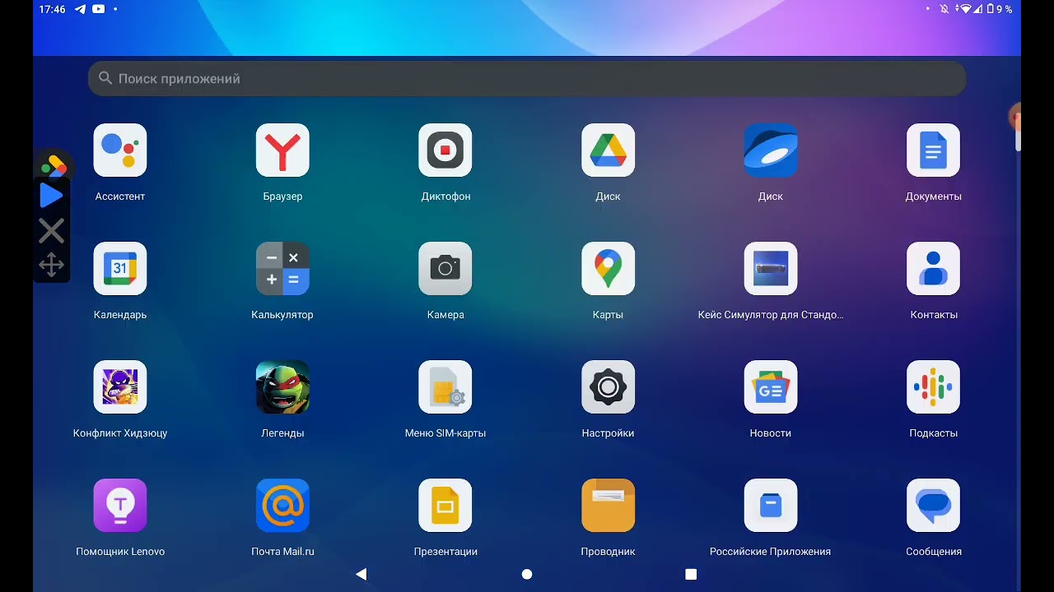Screen dimensions: 1054x592
Task: Open the Кейс Симулятор для Стандо game
Action: [x=771, y=269]
